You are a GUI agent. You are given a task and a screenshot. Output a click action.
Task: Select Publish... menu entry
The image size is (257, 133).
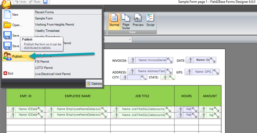pos(18,56)
